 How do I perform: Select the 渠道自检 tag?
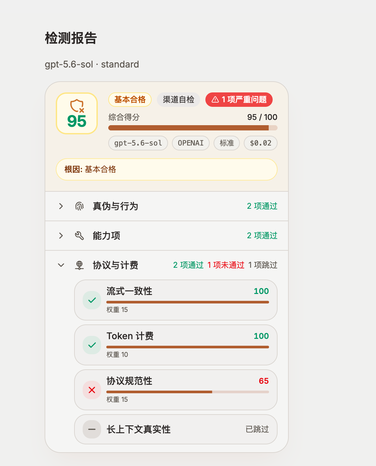point(178,100)
